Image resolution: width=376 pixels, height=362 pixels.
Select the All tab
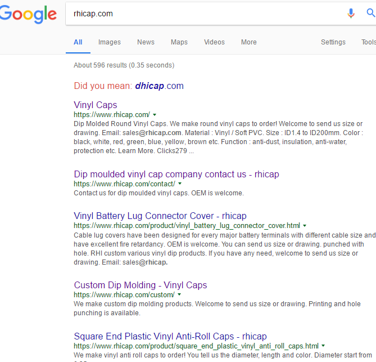(x=78, y=42)
